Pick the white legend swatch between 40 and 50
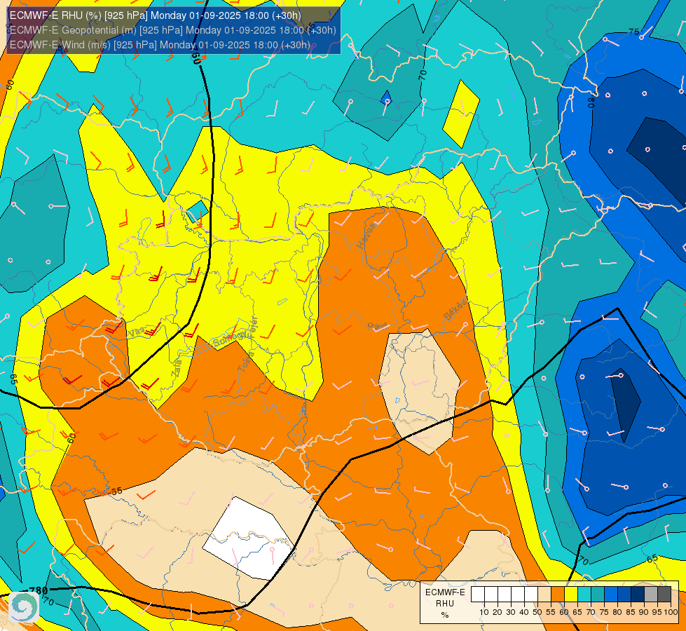The image size is (686, 631). pos(531,594)
